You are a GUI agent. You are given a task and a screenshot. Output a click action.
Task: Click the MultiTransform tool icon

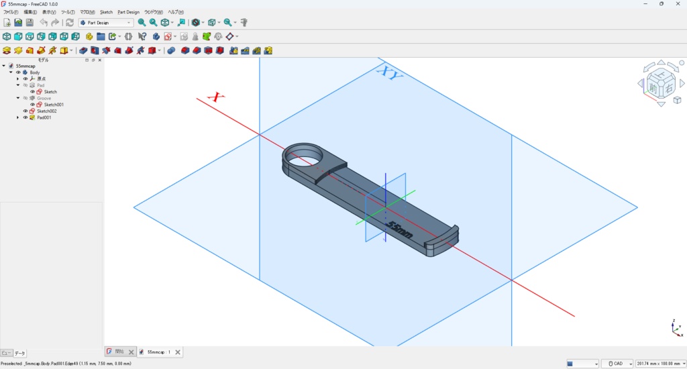[268, 50]
